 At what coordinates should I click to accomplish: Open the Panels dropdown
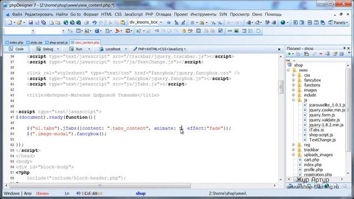(338, 23)
